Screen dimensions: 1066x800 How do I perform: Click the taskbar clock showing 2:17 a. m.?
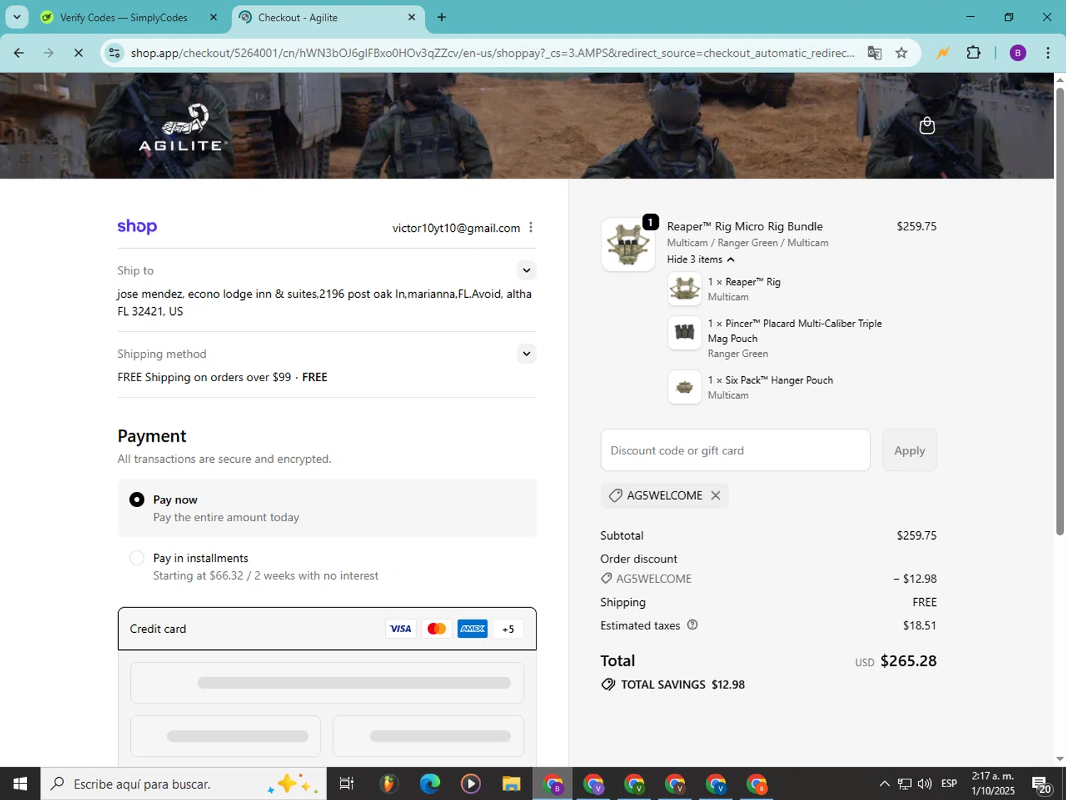993,784
